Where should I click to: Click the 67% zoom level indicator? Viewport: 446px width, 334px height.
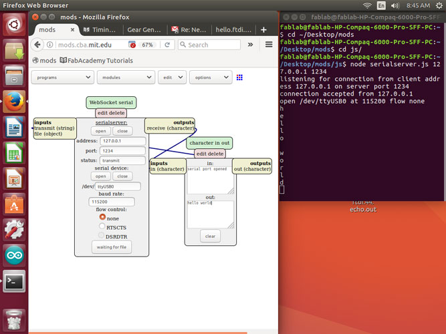pos(147,45)
